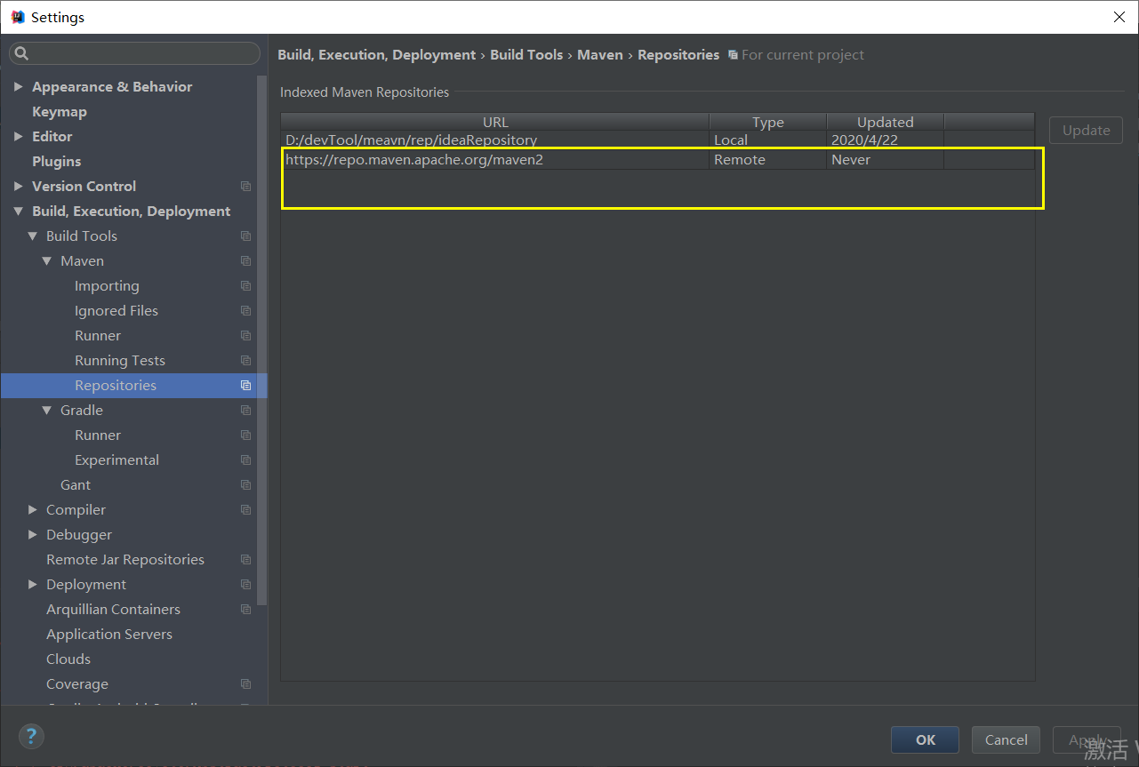Screen dimensions: 1139x767
Task: Click project-level icon beside Maven
Action: pyautogui.click(x=245, y=261)
